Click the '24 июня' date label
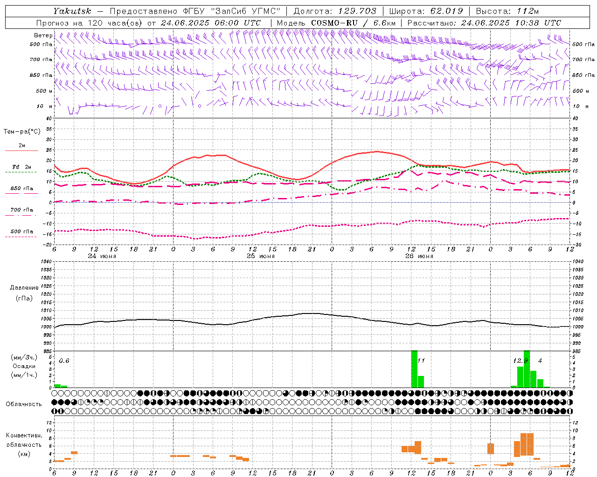The height and width of the screenshot is (477, 597). click(x=102, y=256)
